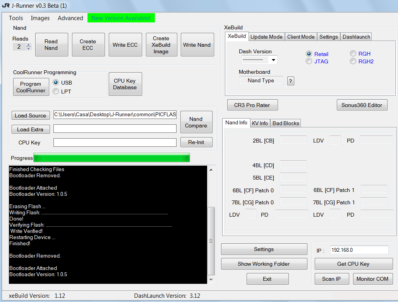The width and height of the screenshot is (398, 302).
Task: Click 'Bootloader Version: 1.0.5' last log line
Action: [x=38, y=275]
